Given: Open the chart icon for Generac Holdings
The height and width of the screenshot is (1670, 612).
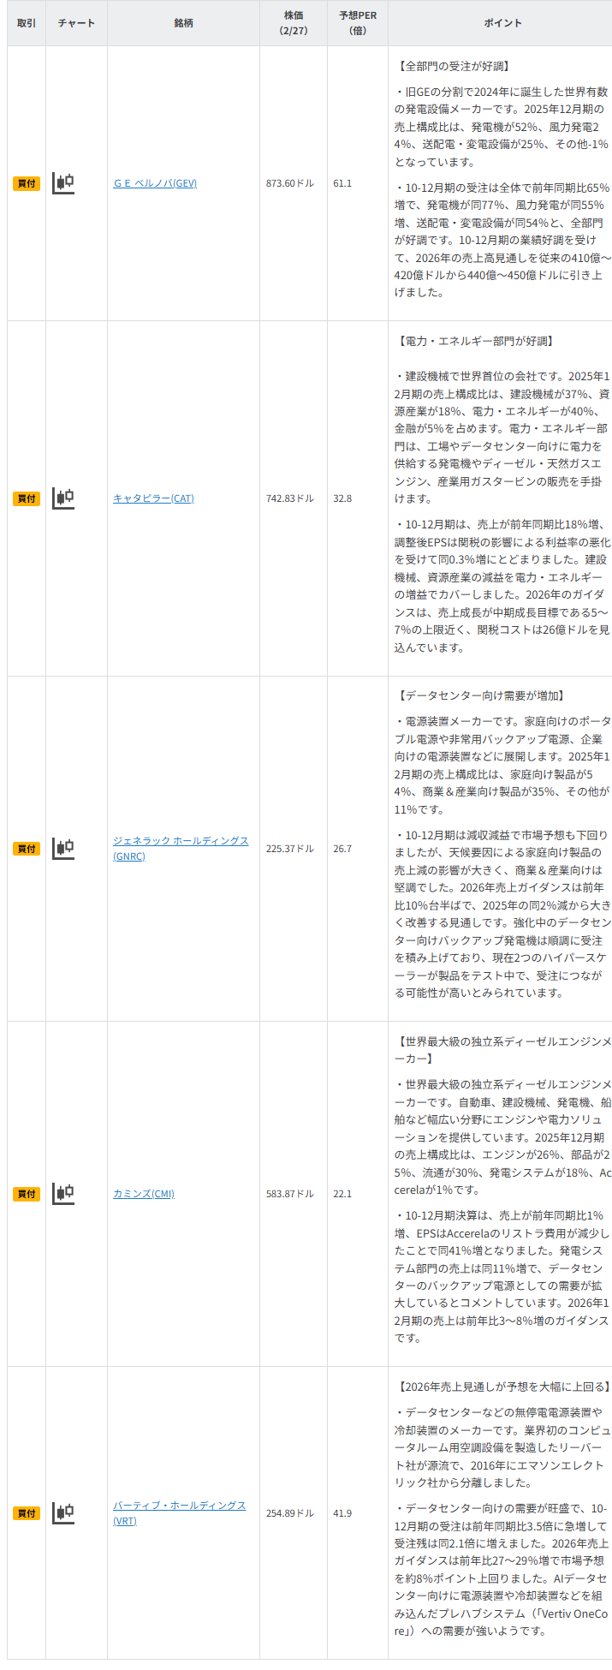Looking at the screenshot, I should click(x=63, y=849).
